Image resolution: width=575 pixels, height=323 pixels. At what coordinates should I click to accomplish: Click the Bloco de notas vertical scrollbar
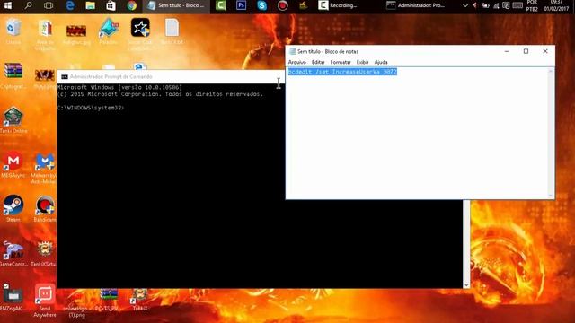tap(551, 134)
